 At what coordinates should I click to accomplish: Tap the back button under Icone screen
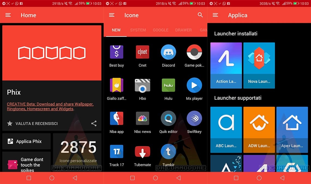tap(178, 178)
